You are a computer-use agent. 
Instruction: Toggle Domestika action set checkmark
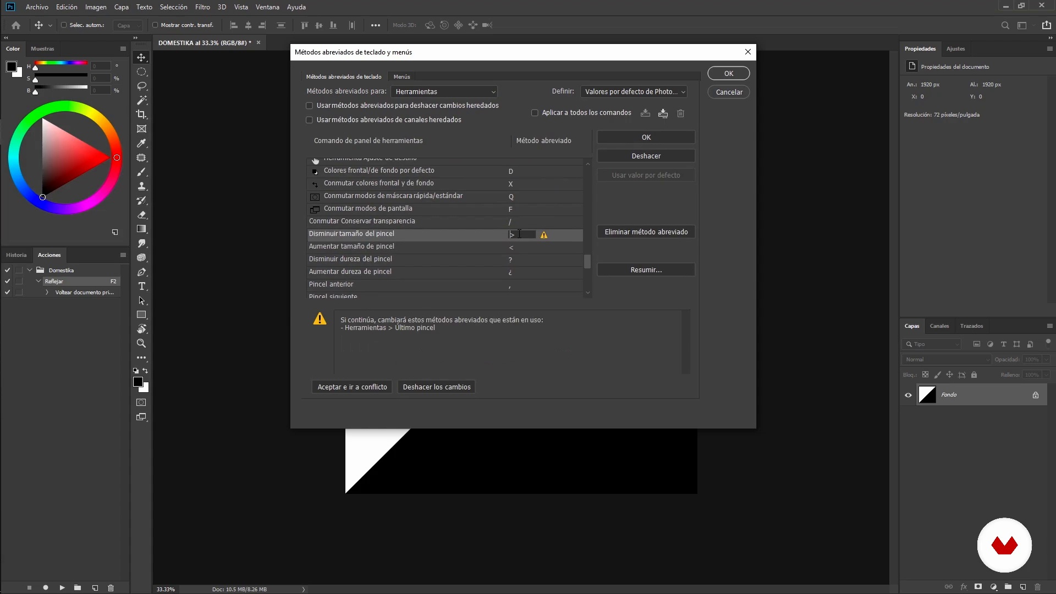7,270
